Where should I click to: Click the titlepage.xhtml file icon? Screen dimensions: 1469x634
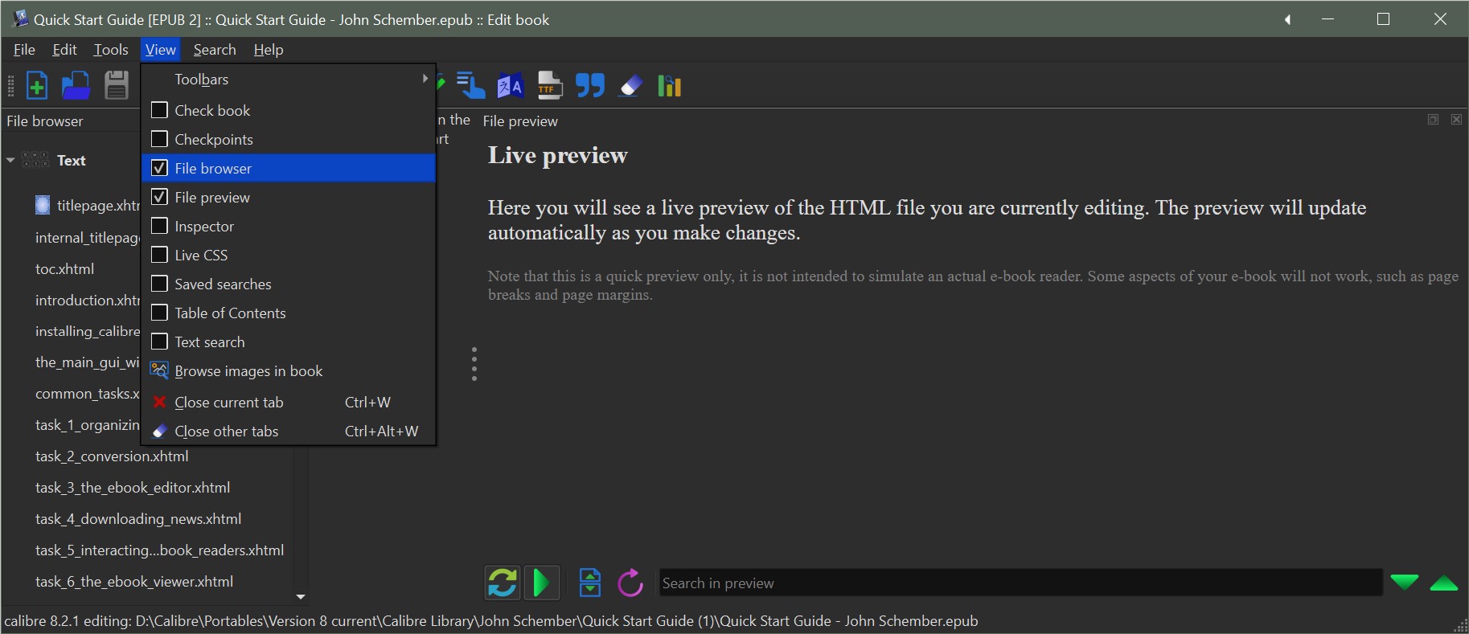[x=43, y=206]
